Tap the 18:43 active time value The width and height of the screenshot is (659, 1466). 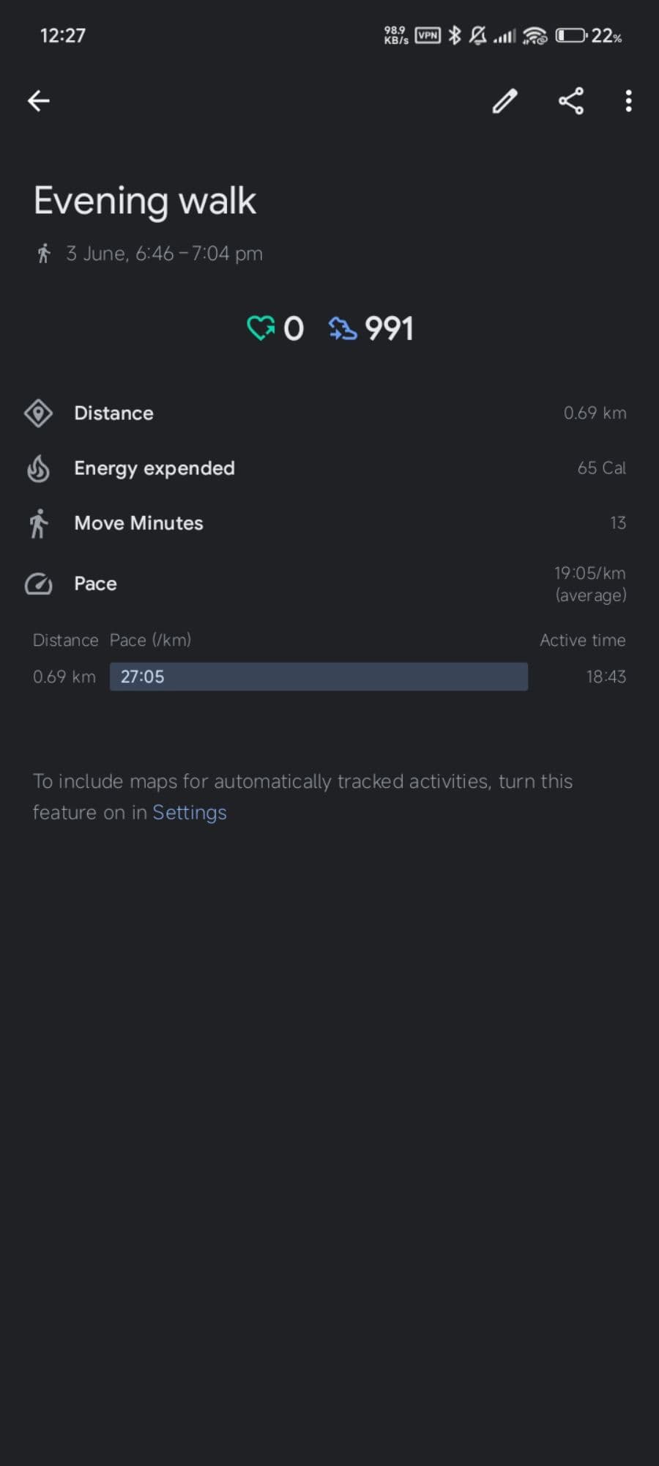pos(606,677)
